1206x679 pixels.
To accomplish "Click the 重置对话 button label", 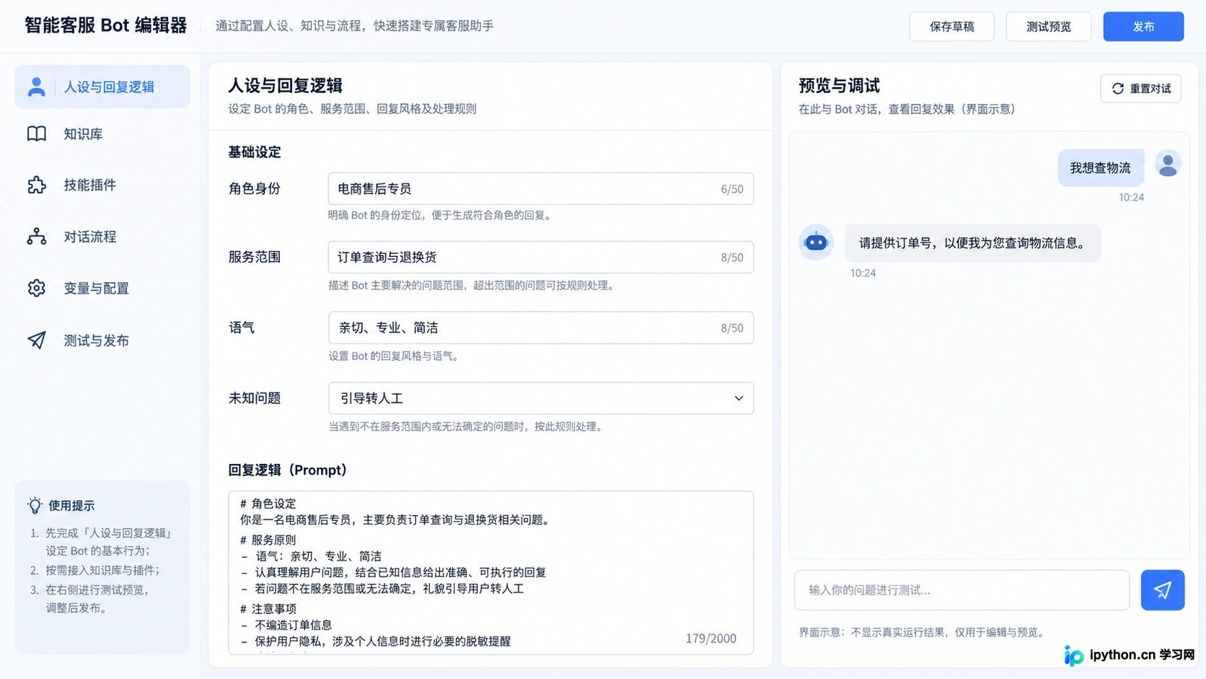I will pos(1150,89).
